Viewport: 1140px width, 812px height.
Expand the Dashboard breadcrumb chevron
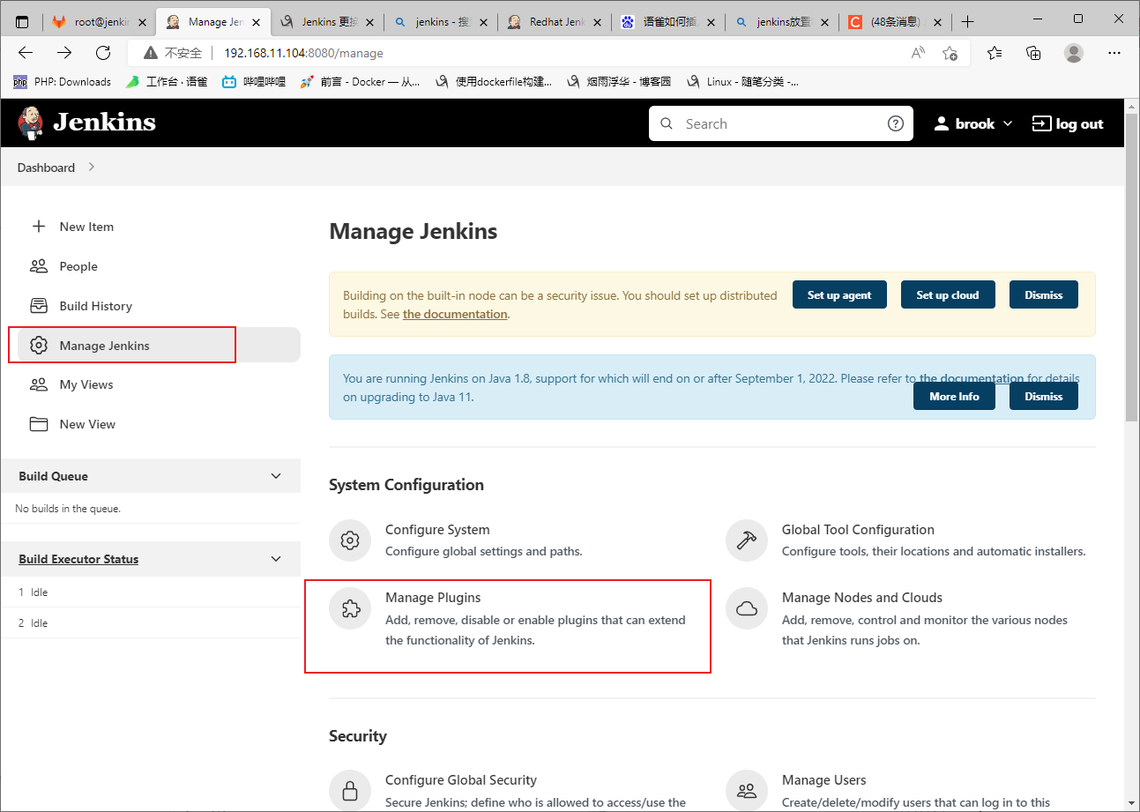tap(92, 167)
